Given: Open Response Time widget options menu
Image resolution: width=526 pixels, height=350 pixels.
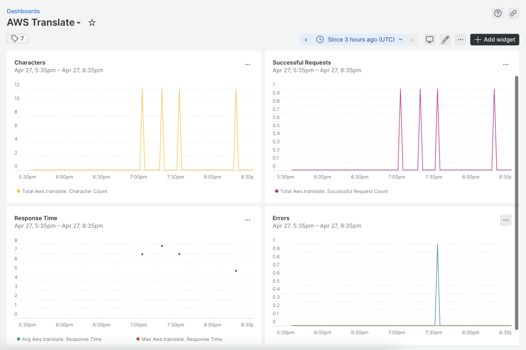Looking at the screenshot, I should pyautogui.click(x=248, y=220).
